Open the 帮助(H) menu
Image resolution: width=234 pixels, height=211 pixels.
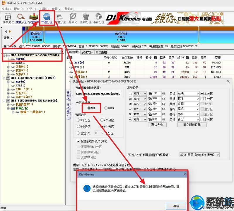pyautogui.click(x=69, y=9)
